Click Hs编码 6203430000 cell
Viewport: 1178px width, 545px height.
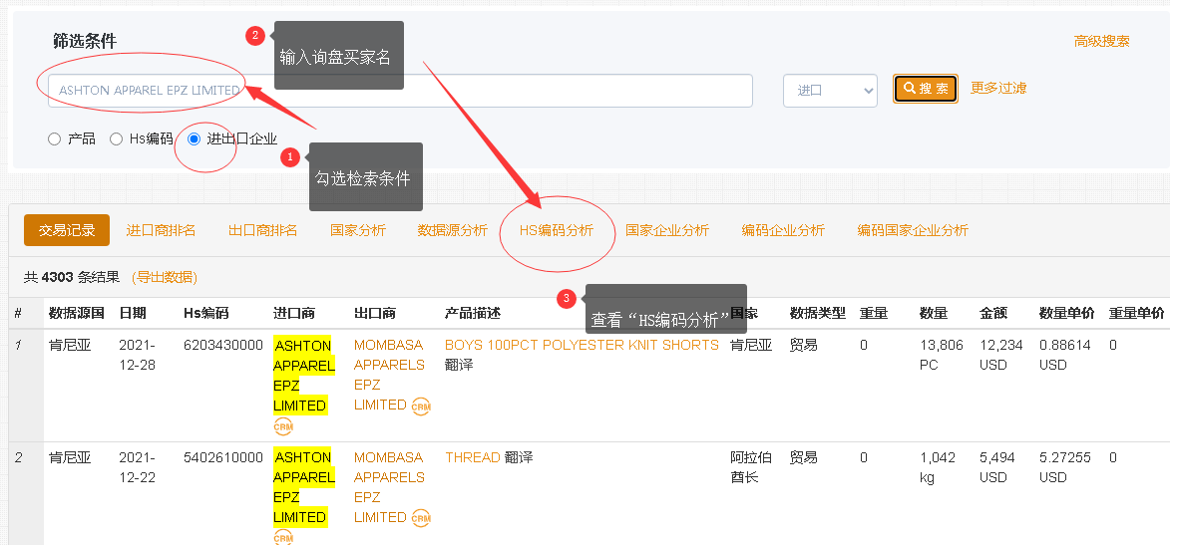(223, 345)
